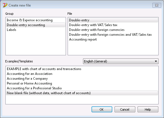
Task: Confirm with the OK button
Action: coord(102,109)
